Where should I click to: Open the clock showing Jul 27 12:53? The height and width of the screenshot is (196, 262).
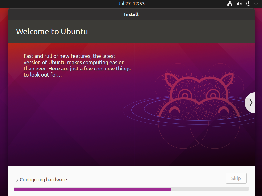click(131, 4)
